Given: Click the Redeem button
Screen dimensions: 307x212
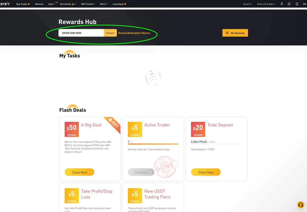Looking at the screenshot, I should coord(110,33).
